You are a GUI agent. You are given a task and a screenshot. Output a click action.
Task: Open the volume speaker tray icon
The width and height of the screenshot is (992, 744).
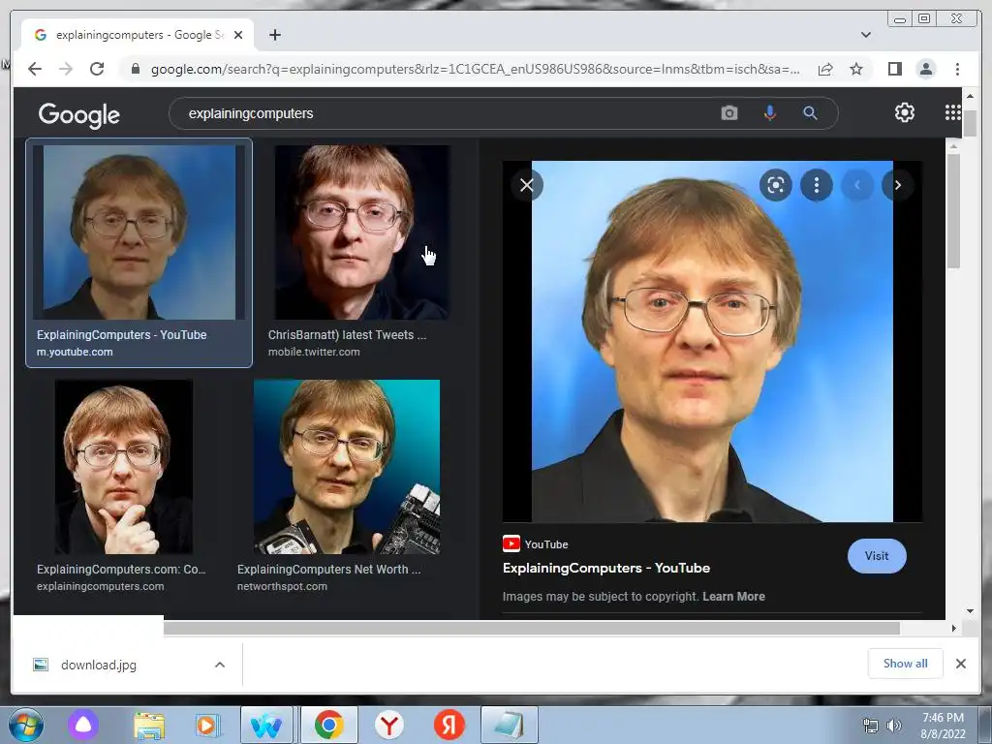pos(894,726)
